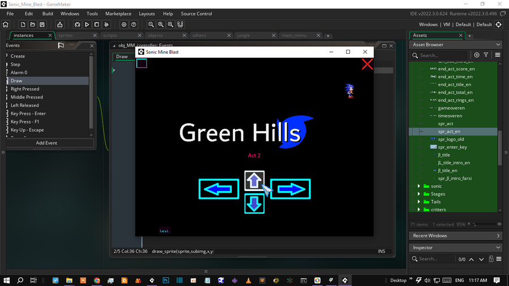Open the Tools menu
The height and width of the screenshot is (286, 509).
tap(92, 14)
